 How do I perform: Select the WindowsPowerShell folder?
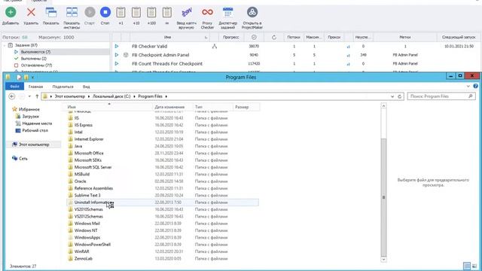point(92,245)
